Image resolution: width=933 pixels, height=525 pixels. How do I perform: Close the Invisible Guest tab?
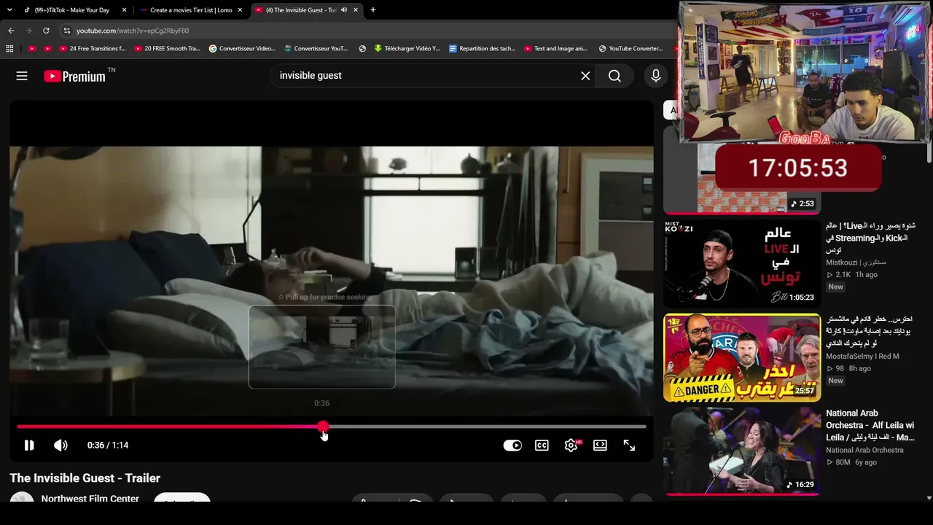click(356, 10)
